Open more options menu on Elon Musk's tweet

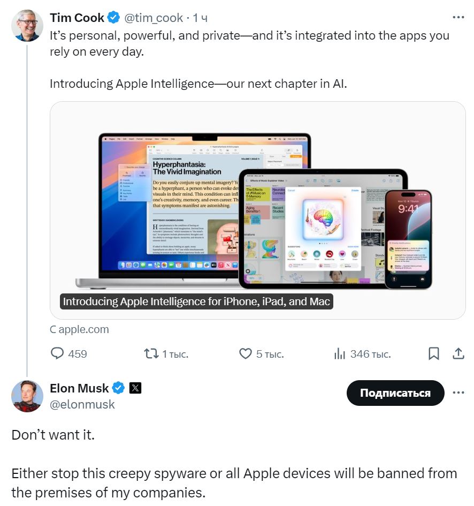[458, 392]
